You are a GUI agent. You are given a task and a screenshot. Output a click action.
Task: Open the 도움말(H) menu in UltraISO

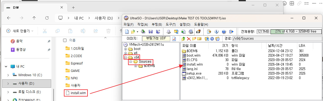click(x=201, y=25)
